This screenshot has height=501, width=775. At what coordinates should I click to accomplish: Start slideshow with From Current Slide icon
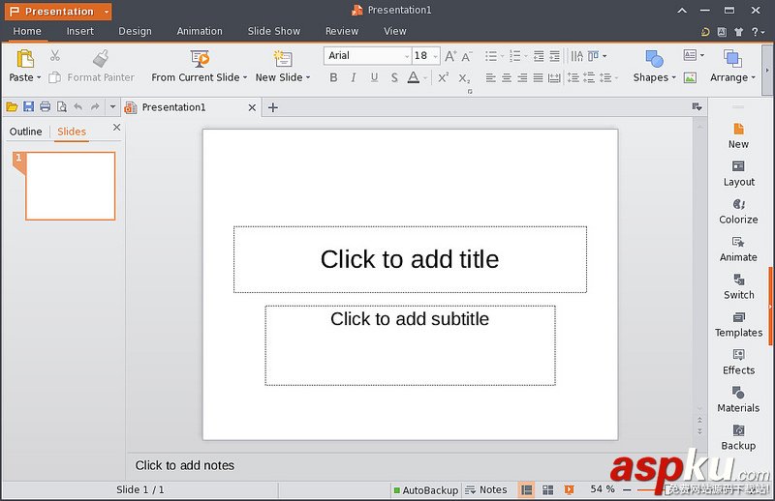(x=200, y=58)
